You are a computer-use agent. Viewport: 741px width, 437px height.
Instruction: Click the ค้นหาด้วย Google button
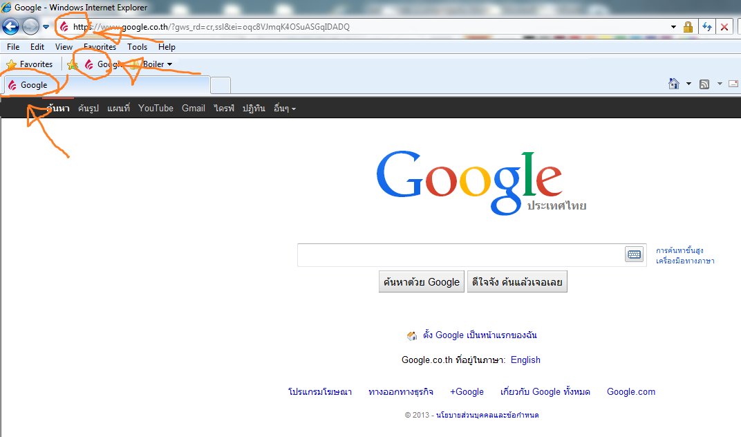pos(422,282)
